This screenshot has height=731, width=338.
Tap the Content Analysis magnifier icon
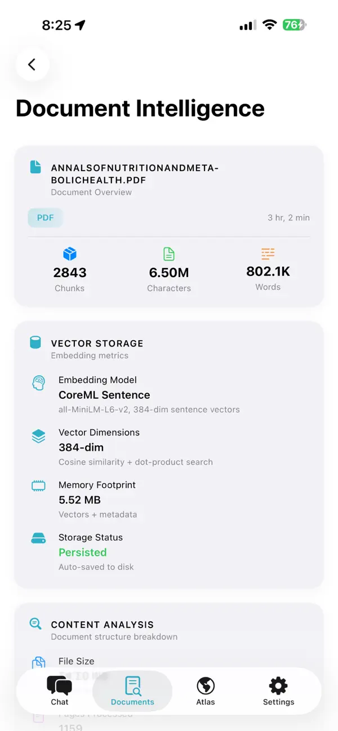point(35,623)
